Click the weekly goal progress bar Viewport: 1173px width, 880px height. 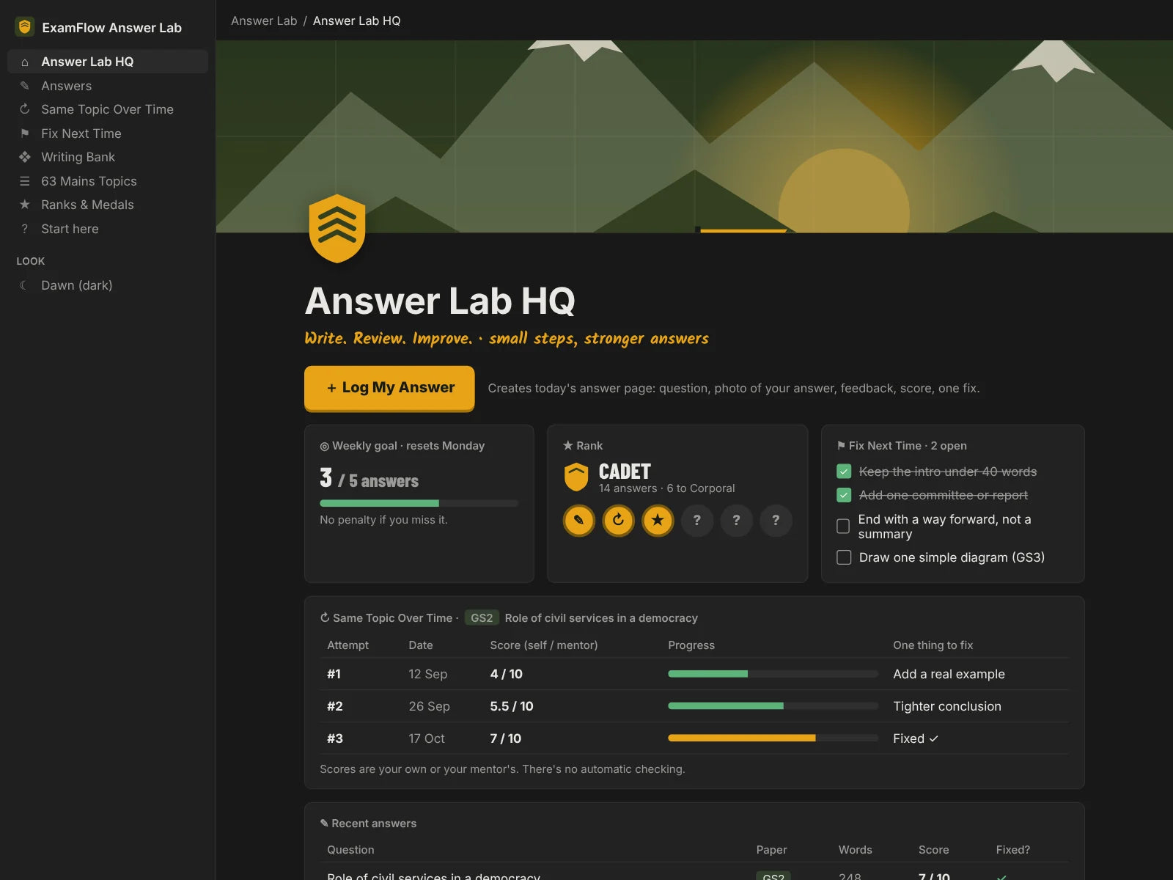pyautogui.click(x=419, y=503)
